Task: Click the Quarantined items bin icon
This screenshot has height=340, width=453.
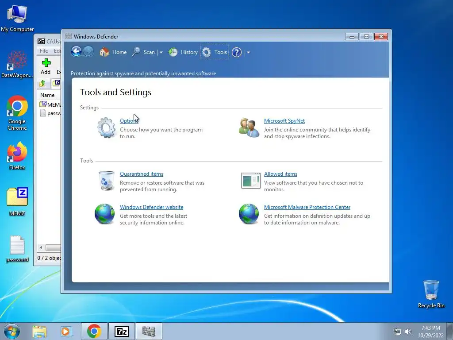Action: pyautogui.click(x=106, y=181)
